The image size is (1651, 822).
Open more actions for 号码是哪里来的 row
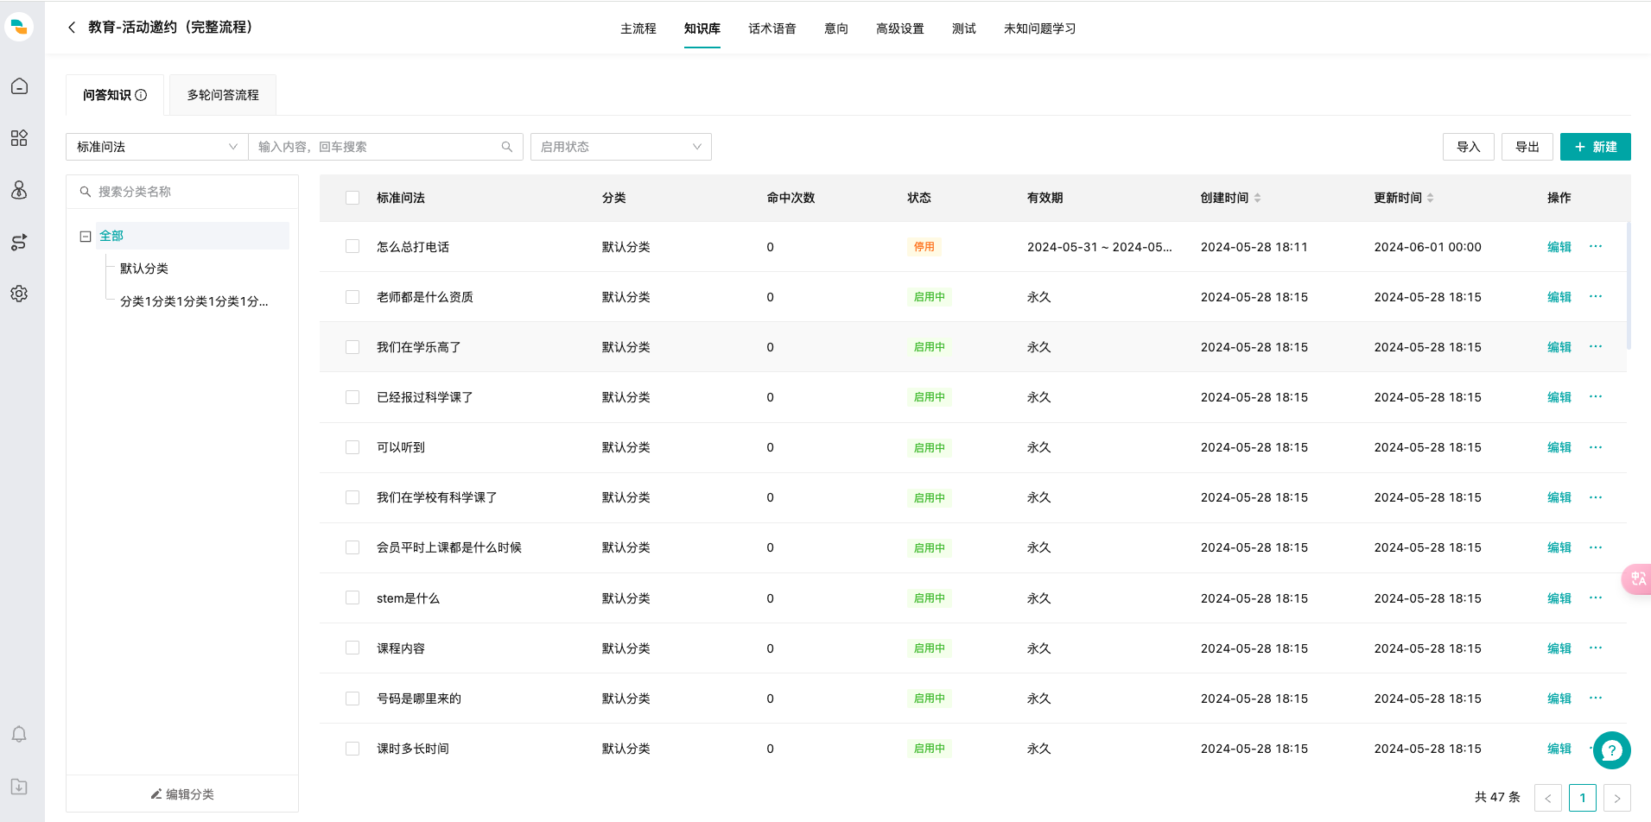(1596, 698)
